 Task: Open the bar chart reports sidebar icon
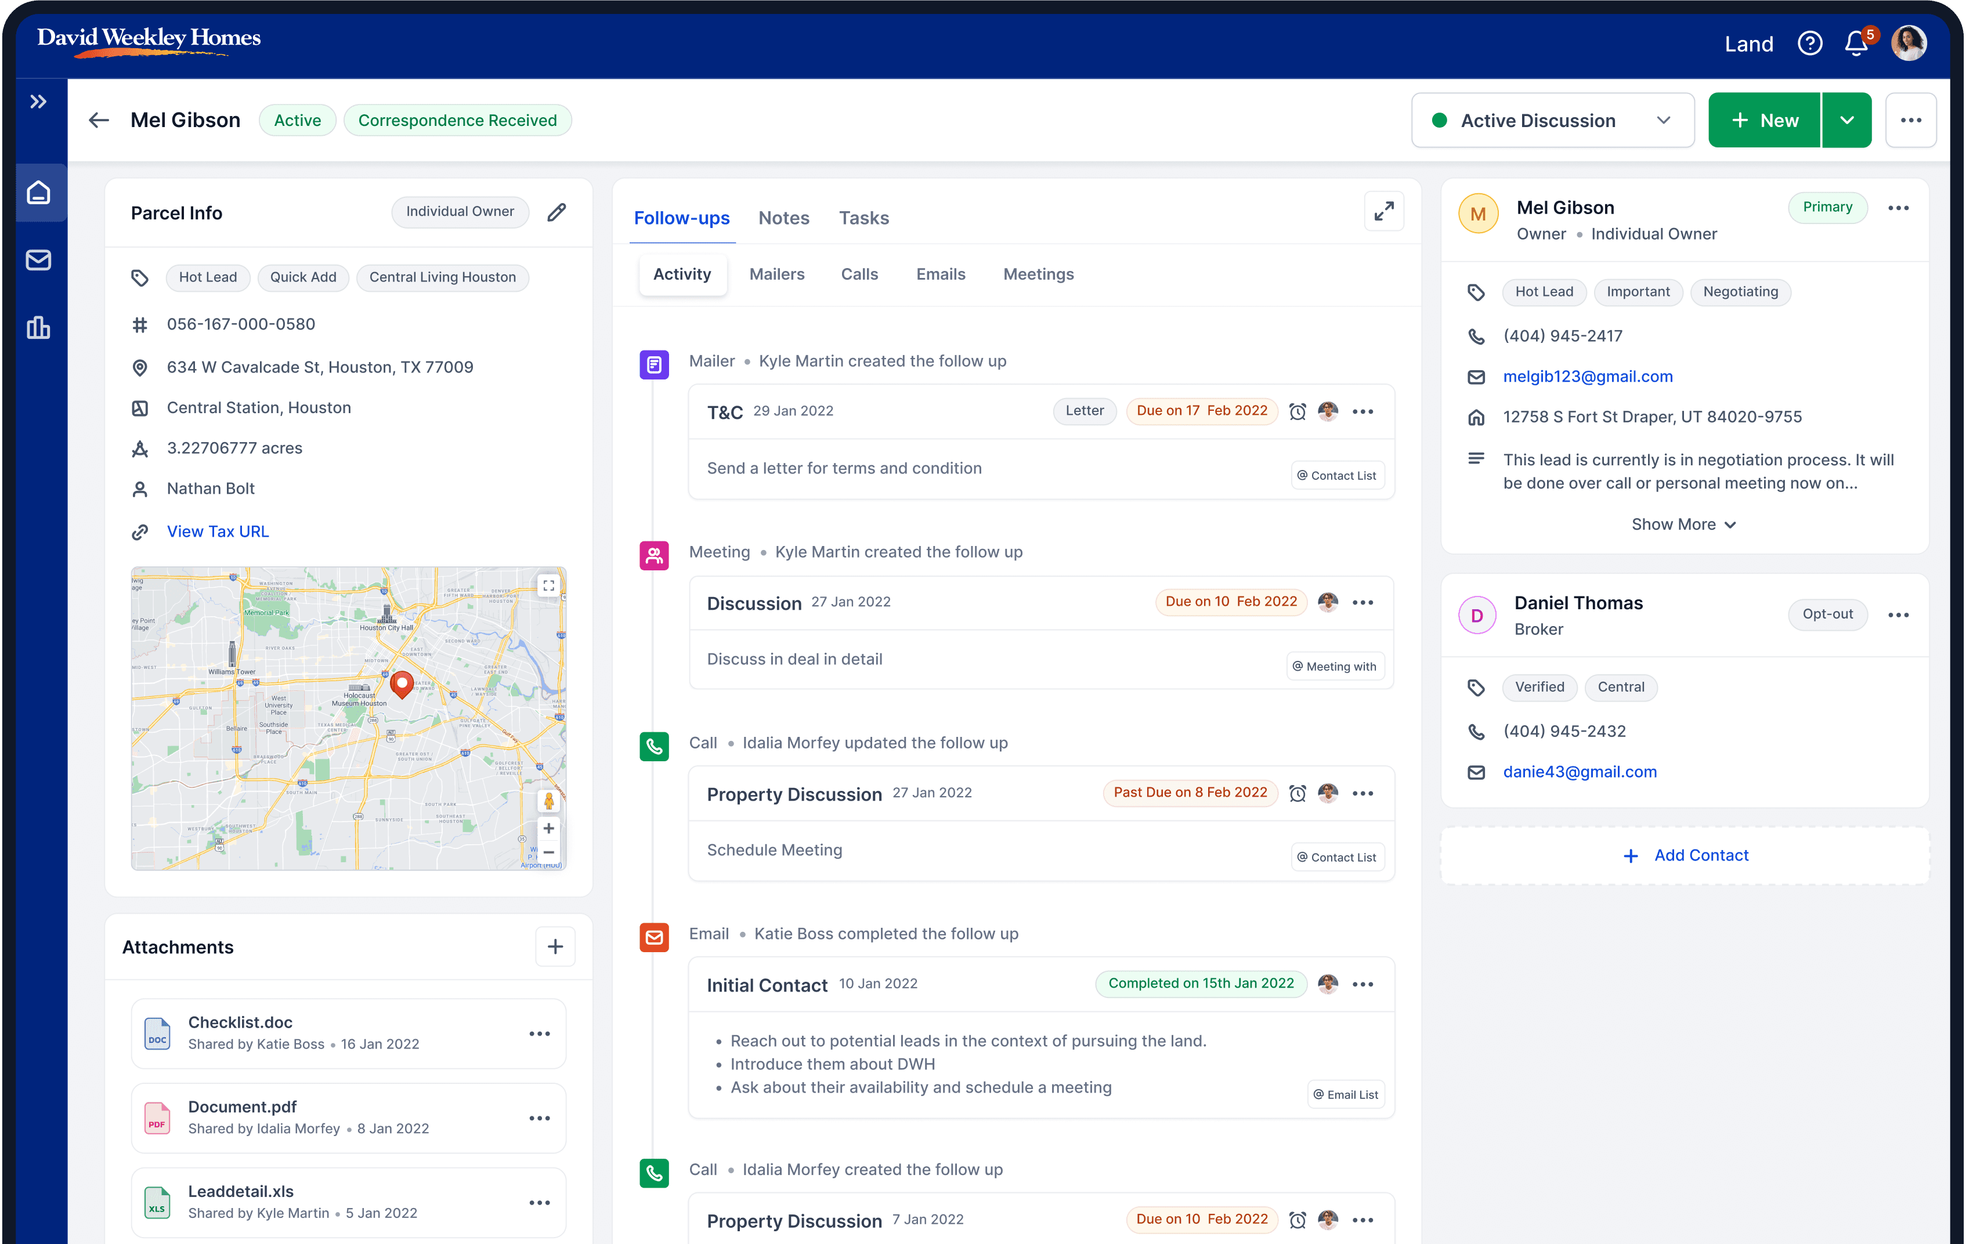click(38, 328)
